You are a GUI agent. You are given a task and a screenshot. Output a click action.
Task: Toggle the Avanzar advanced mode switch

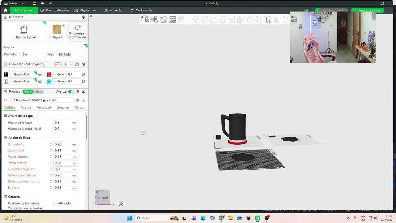pos(71,92)
